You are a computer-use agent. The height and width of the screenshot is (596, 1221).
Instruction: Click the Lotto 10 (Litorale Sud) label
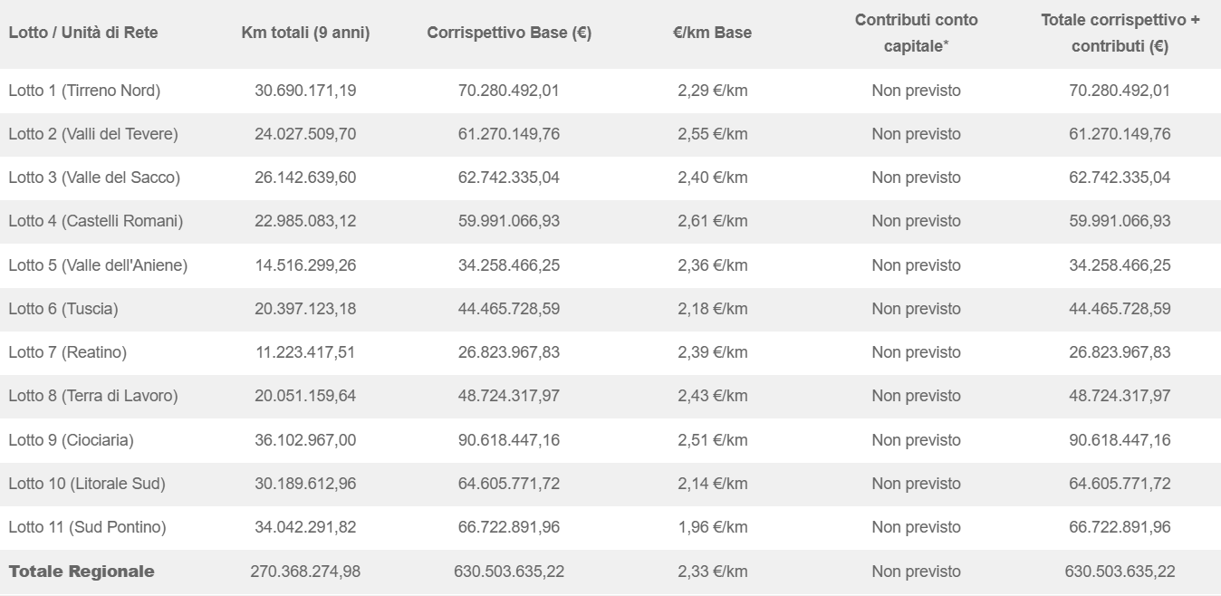[87, 484]
